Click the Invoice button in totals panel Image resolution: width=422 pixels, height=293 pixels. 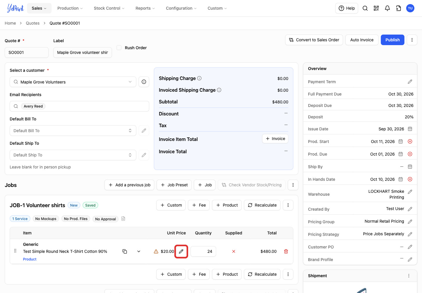(275, 139)
